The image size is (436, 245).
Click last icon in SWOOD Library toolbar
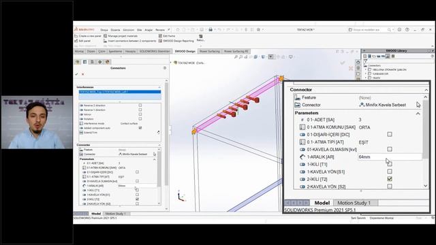[x=393, y=56]
